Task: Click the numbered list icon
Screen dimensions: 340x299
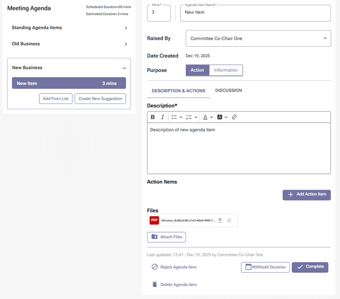Action: (189, 117)
